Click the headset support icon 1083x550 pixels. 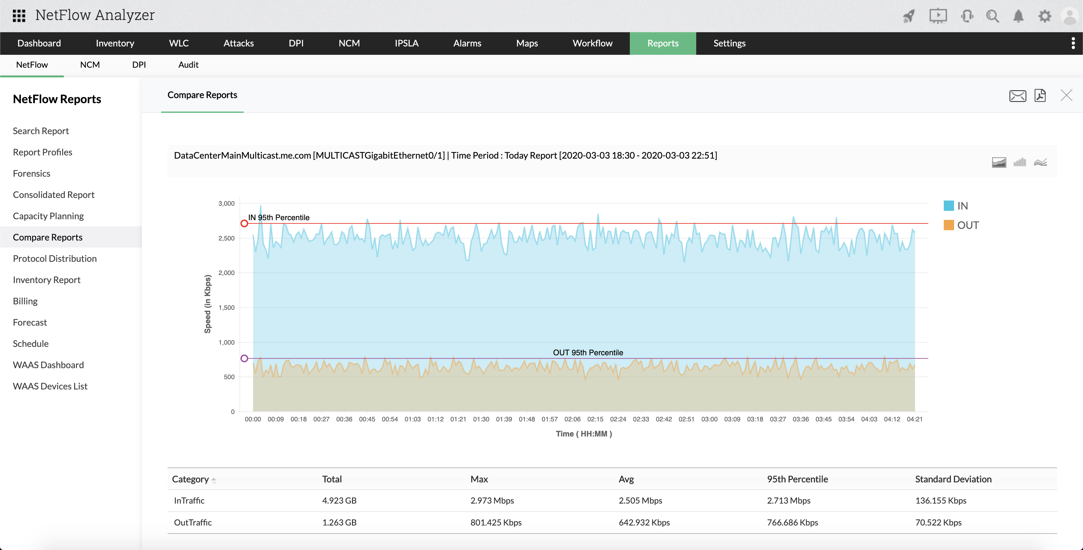[967, 16]
